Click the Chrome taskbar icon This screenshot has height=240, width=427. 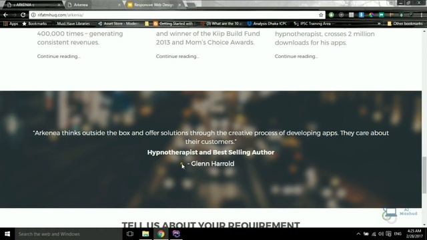pyautogui.click(x=161, y=234)
